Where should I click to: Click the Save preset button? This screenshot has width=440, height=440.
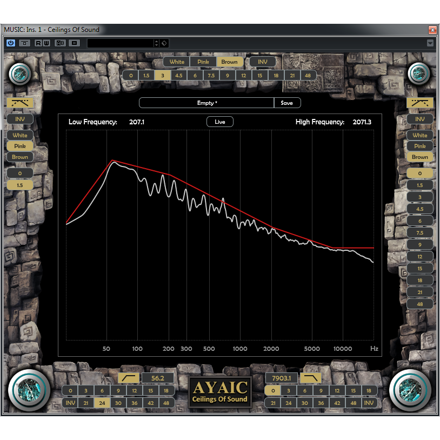pyautogui.click(x=287, y=102)
